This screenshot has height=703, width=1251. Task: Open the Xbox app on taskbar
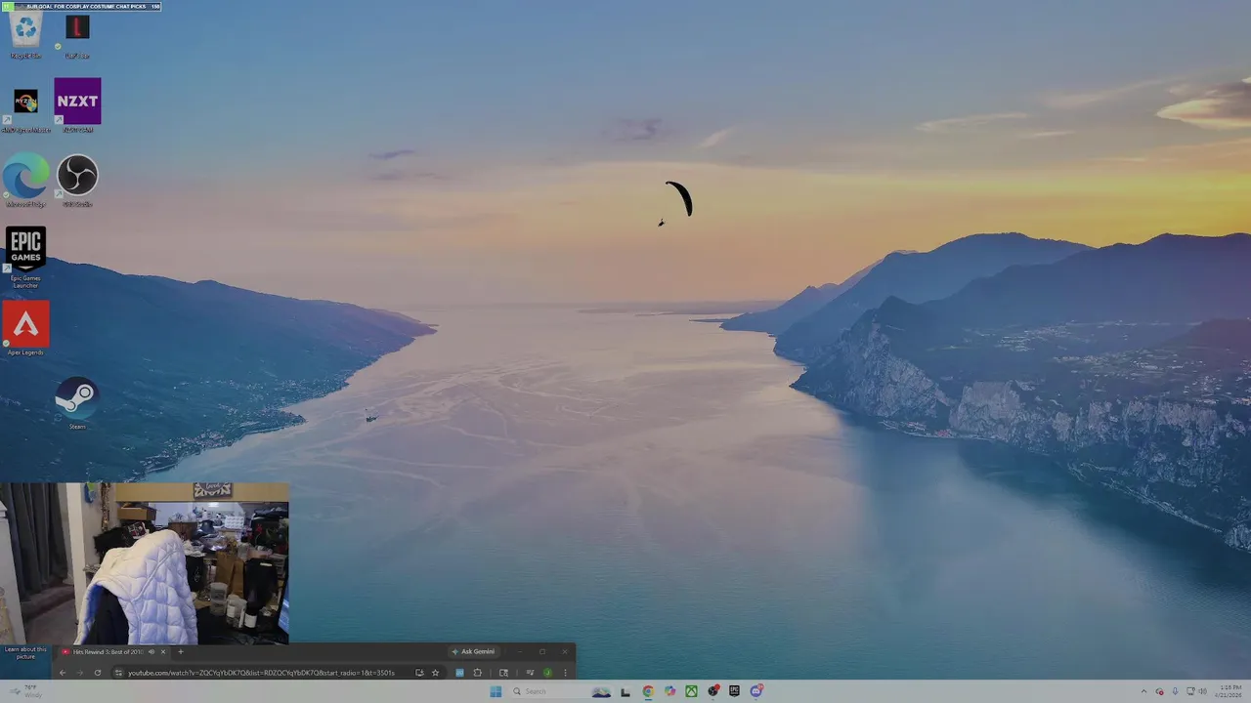(691, 691)
